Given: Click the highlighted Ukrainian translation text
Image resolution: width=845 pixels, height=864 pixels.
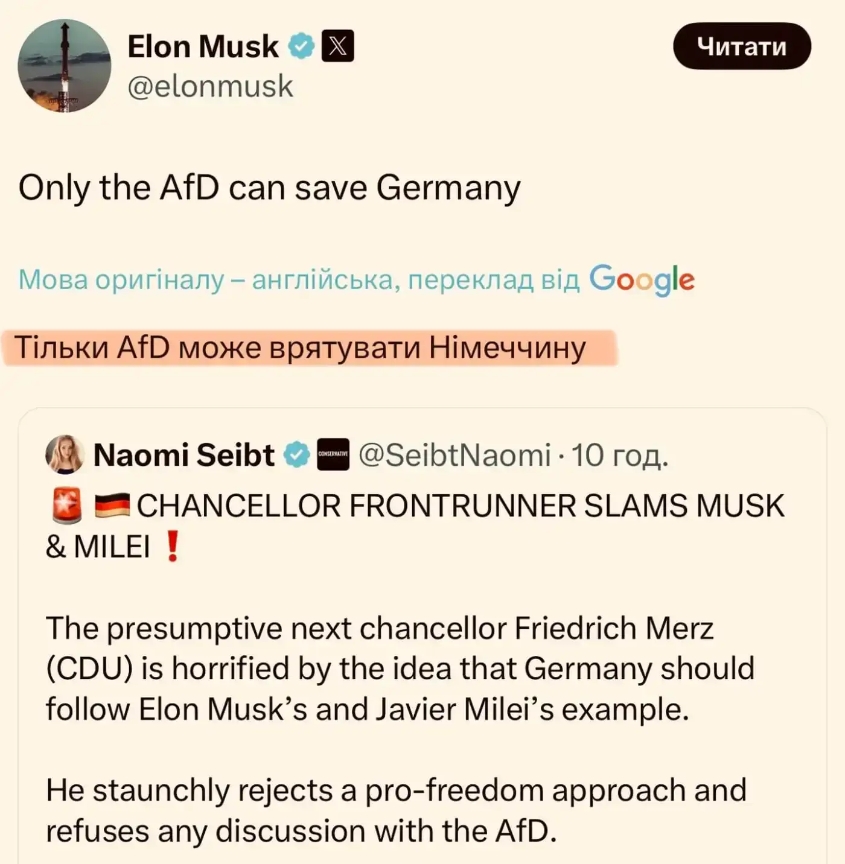Looking at the screenshot, I should point(300,348).
